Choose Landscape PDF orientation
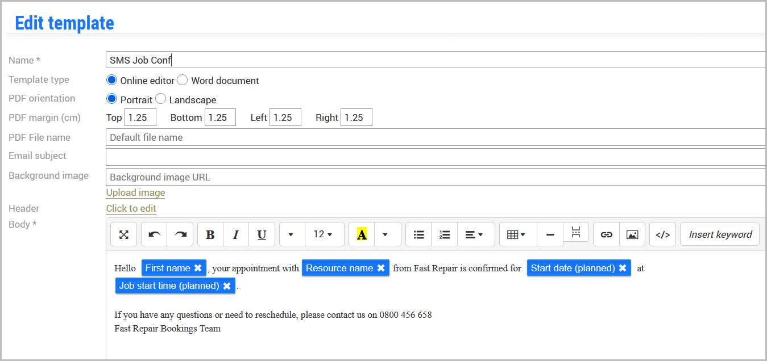The image size is (767, 361). coord(161,99)
